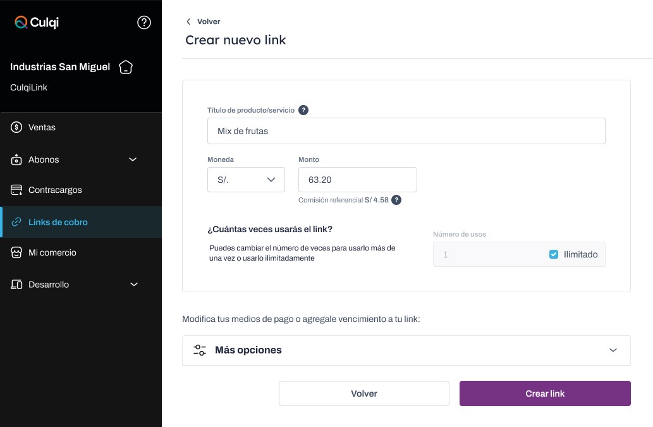This screenshot has width=653, height=427.
Task: Expand the Desarrollo sidebar submenu
Action: [x=133, y=285]
